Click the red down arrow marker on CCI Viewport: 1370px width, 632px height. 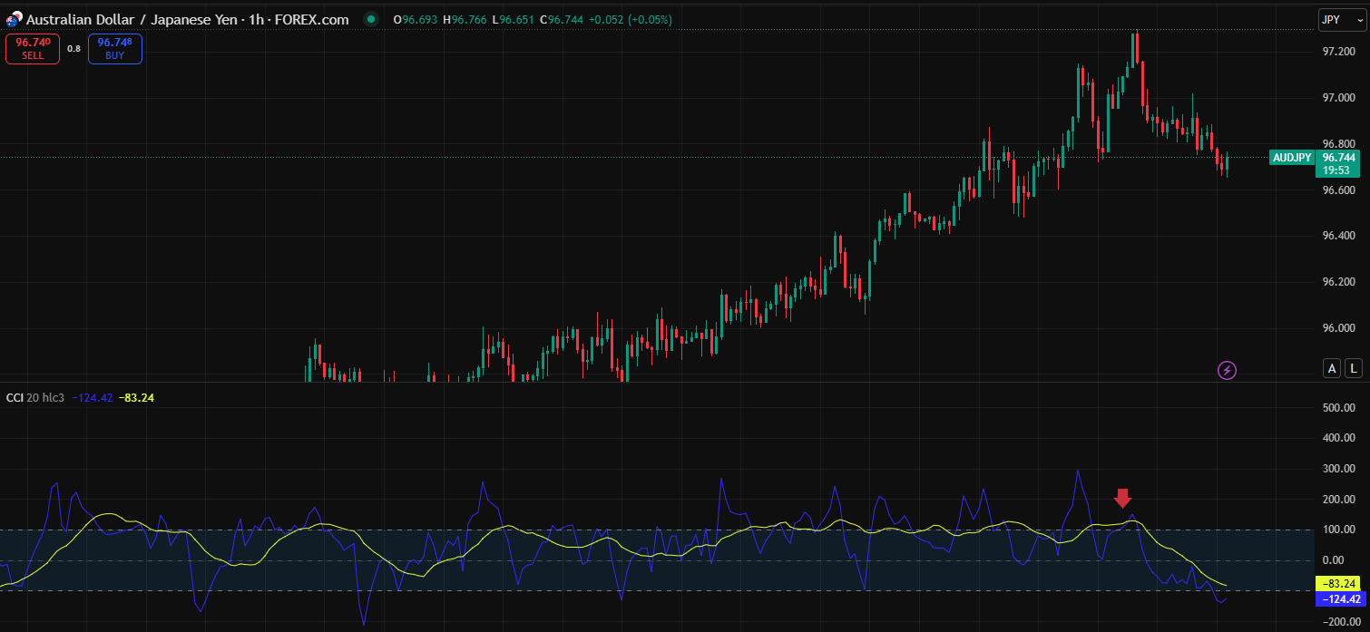click(x=1123, y=498)
